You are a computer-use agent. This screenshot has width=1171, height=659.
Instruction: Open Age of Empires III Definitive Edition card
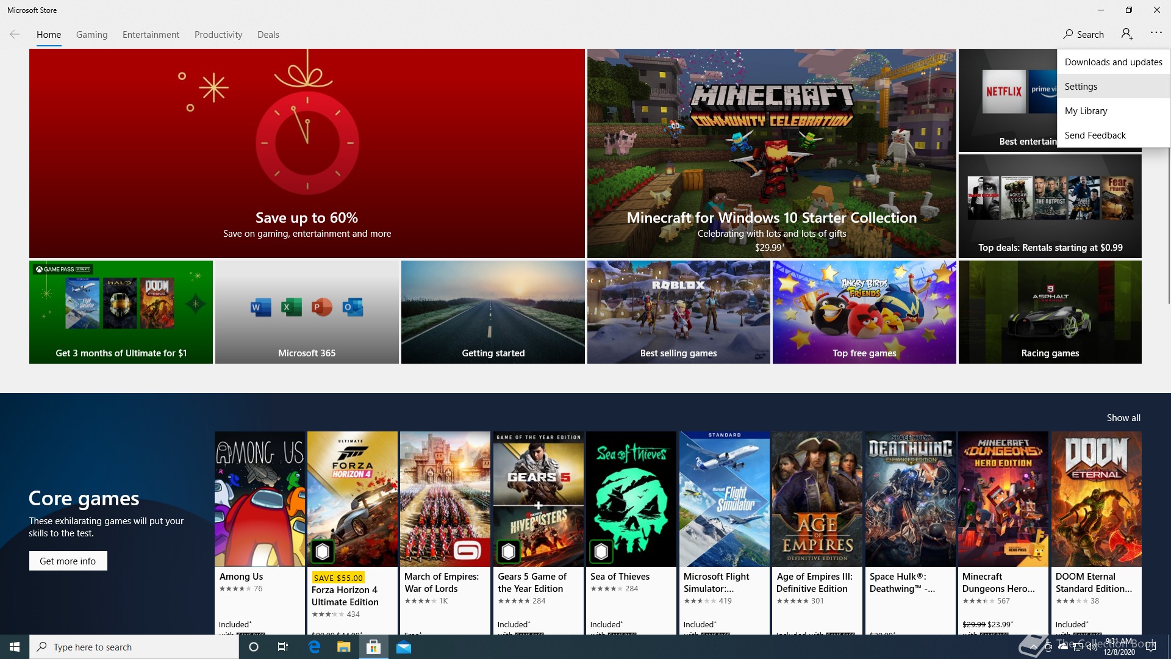(817, 533)
